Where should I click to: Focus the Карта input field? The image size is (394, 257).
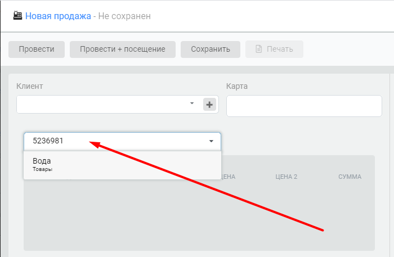point(304,106)
